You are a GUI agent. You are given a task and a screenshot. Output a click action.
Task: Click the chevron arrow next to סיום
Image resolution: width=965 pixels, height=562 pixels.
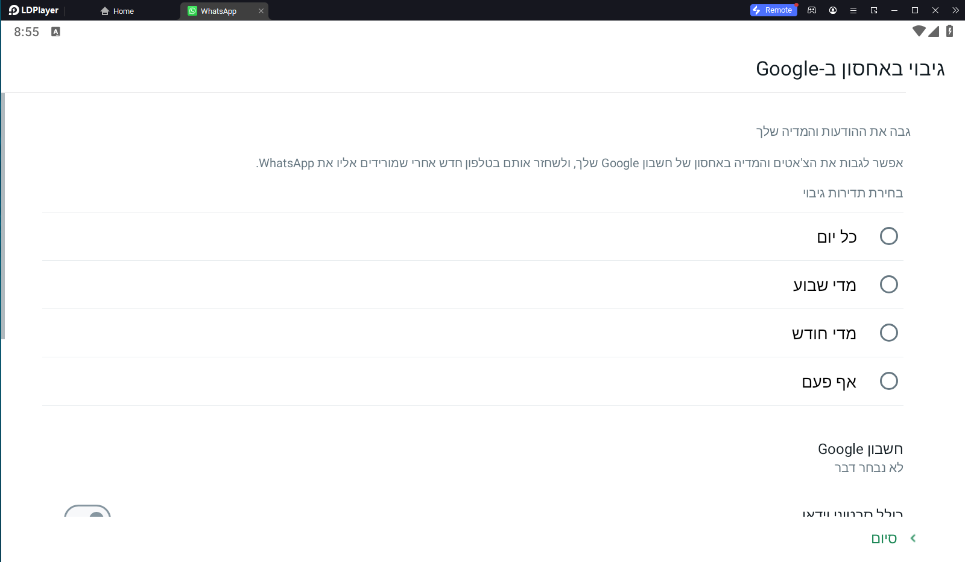coord(913,538)
